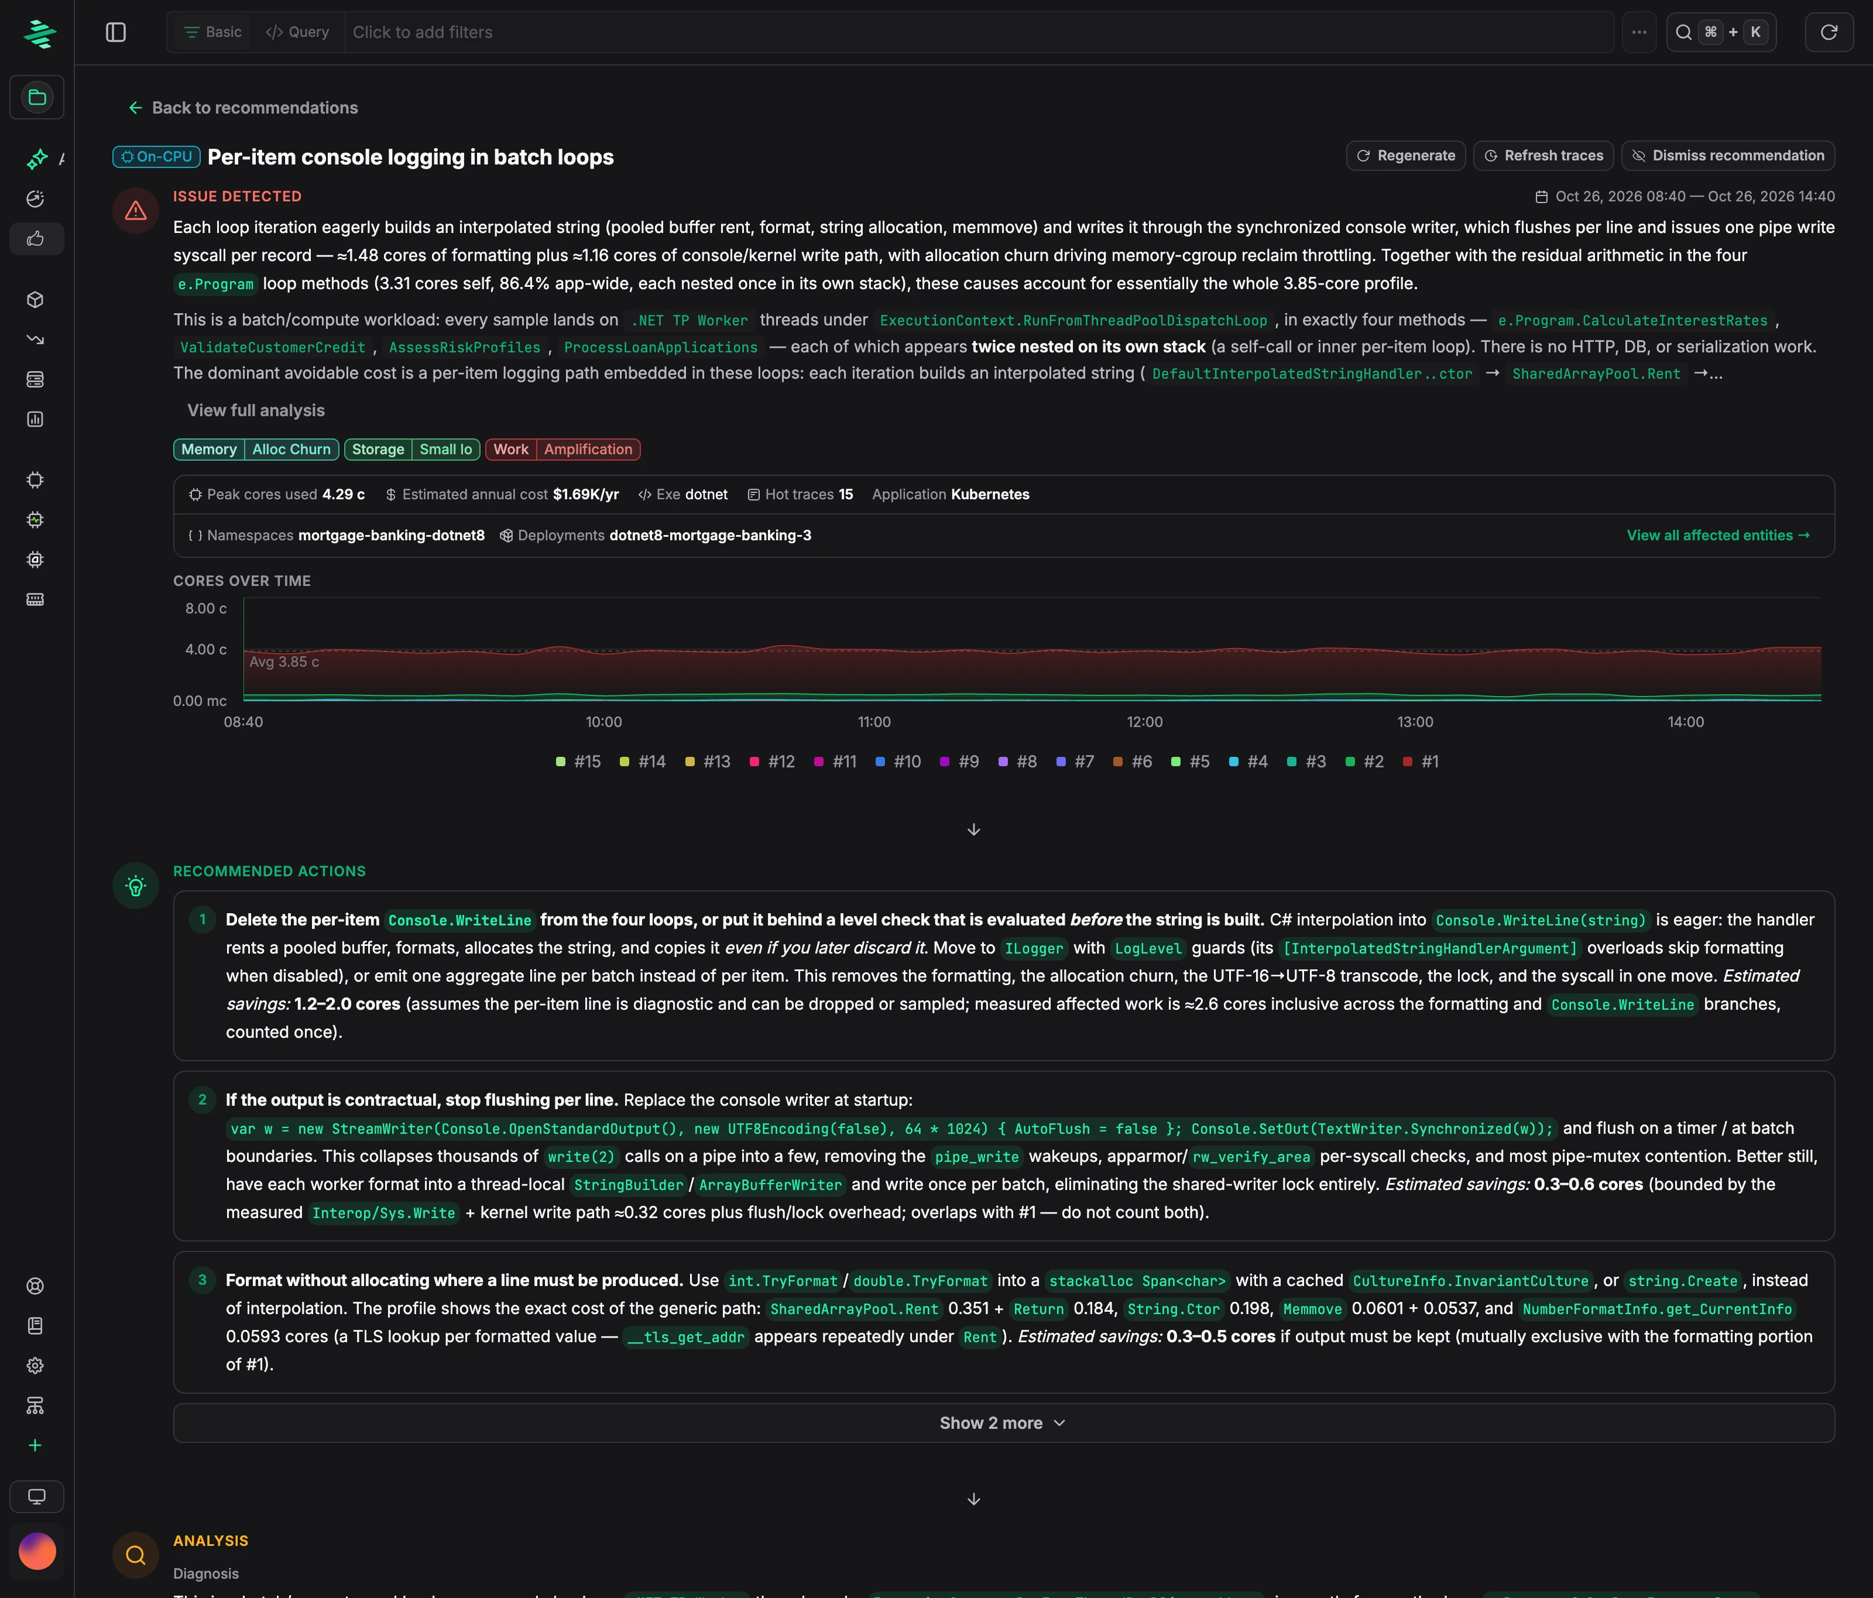This screenshot has height=1598, width=1873.
Task: Click Refresh traces button
Action: coord(1544,156)
